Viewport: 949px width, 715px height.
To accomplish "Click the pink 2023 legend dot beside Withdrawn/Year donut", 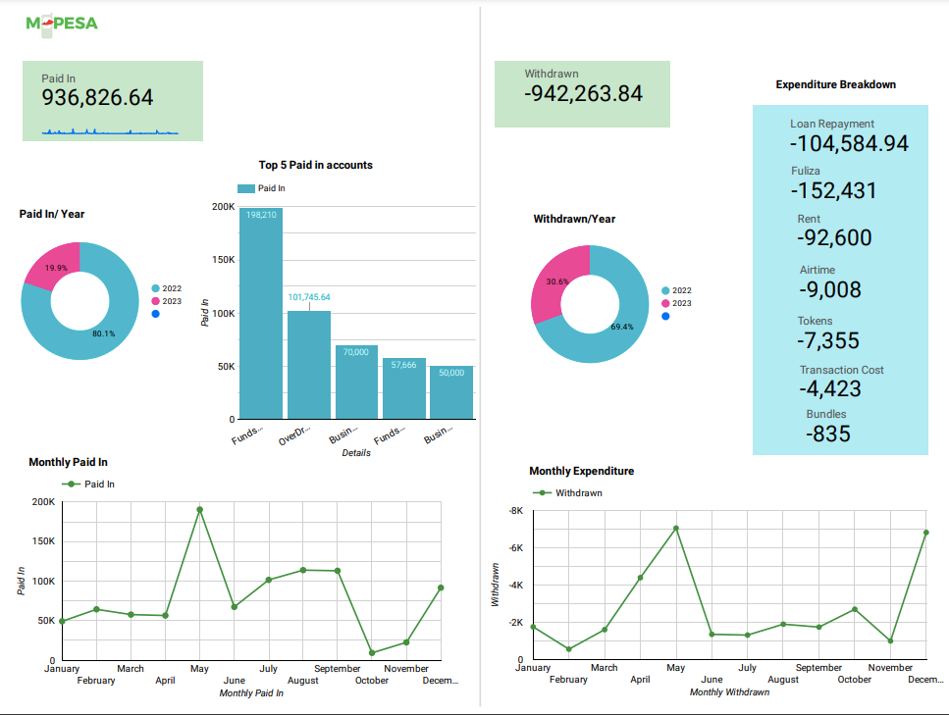I will coord(665,302).
